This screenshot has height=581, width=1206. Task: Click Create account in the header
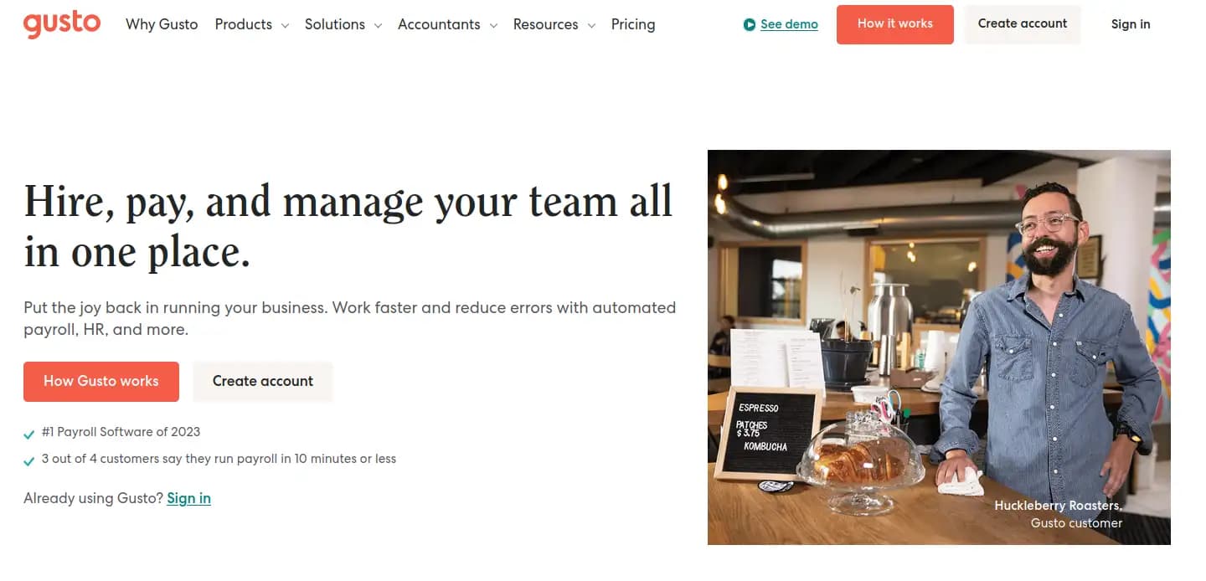tap(1023, 24)
